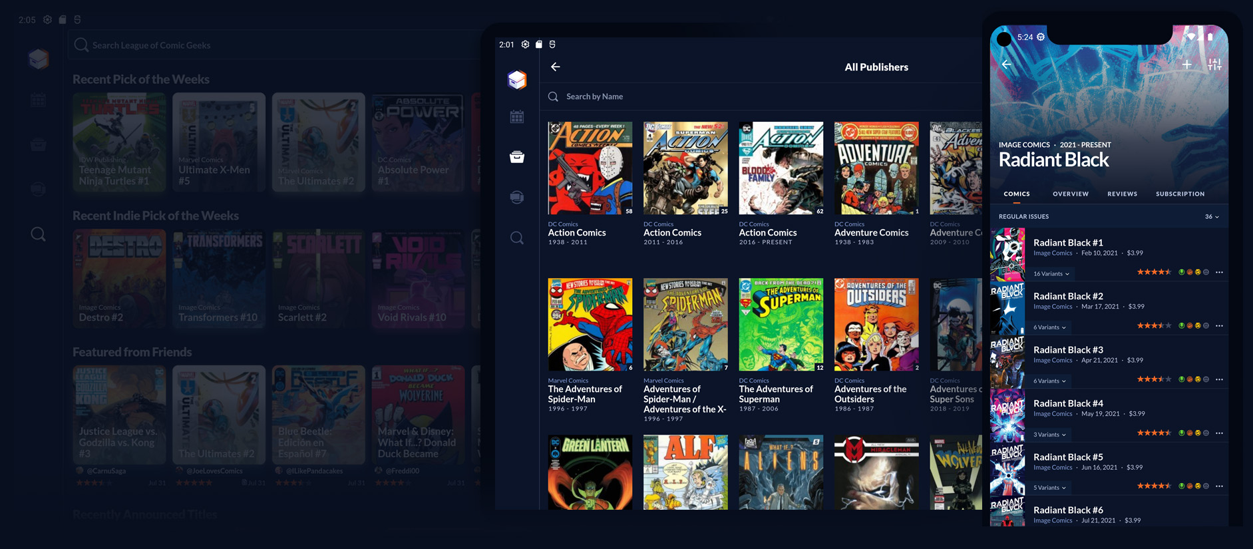Open the collection box icon in dimmed home window sidebar
The width and height of the screenshot is (1253, 549).
39,144
